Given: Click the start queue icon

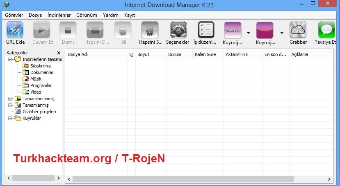Looking at the screenshot, I should (x=233, y=30).
